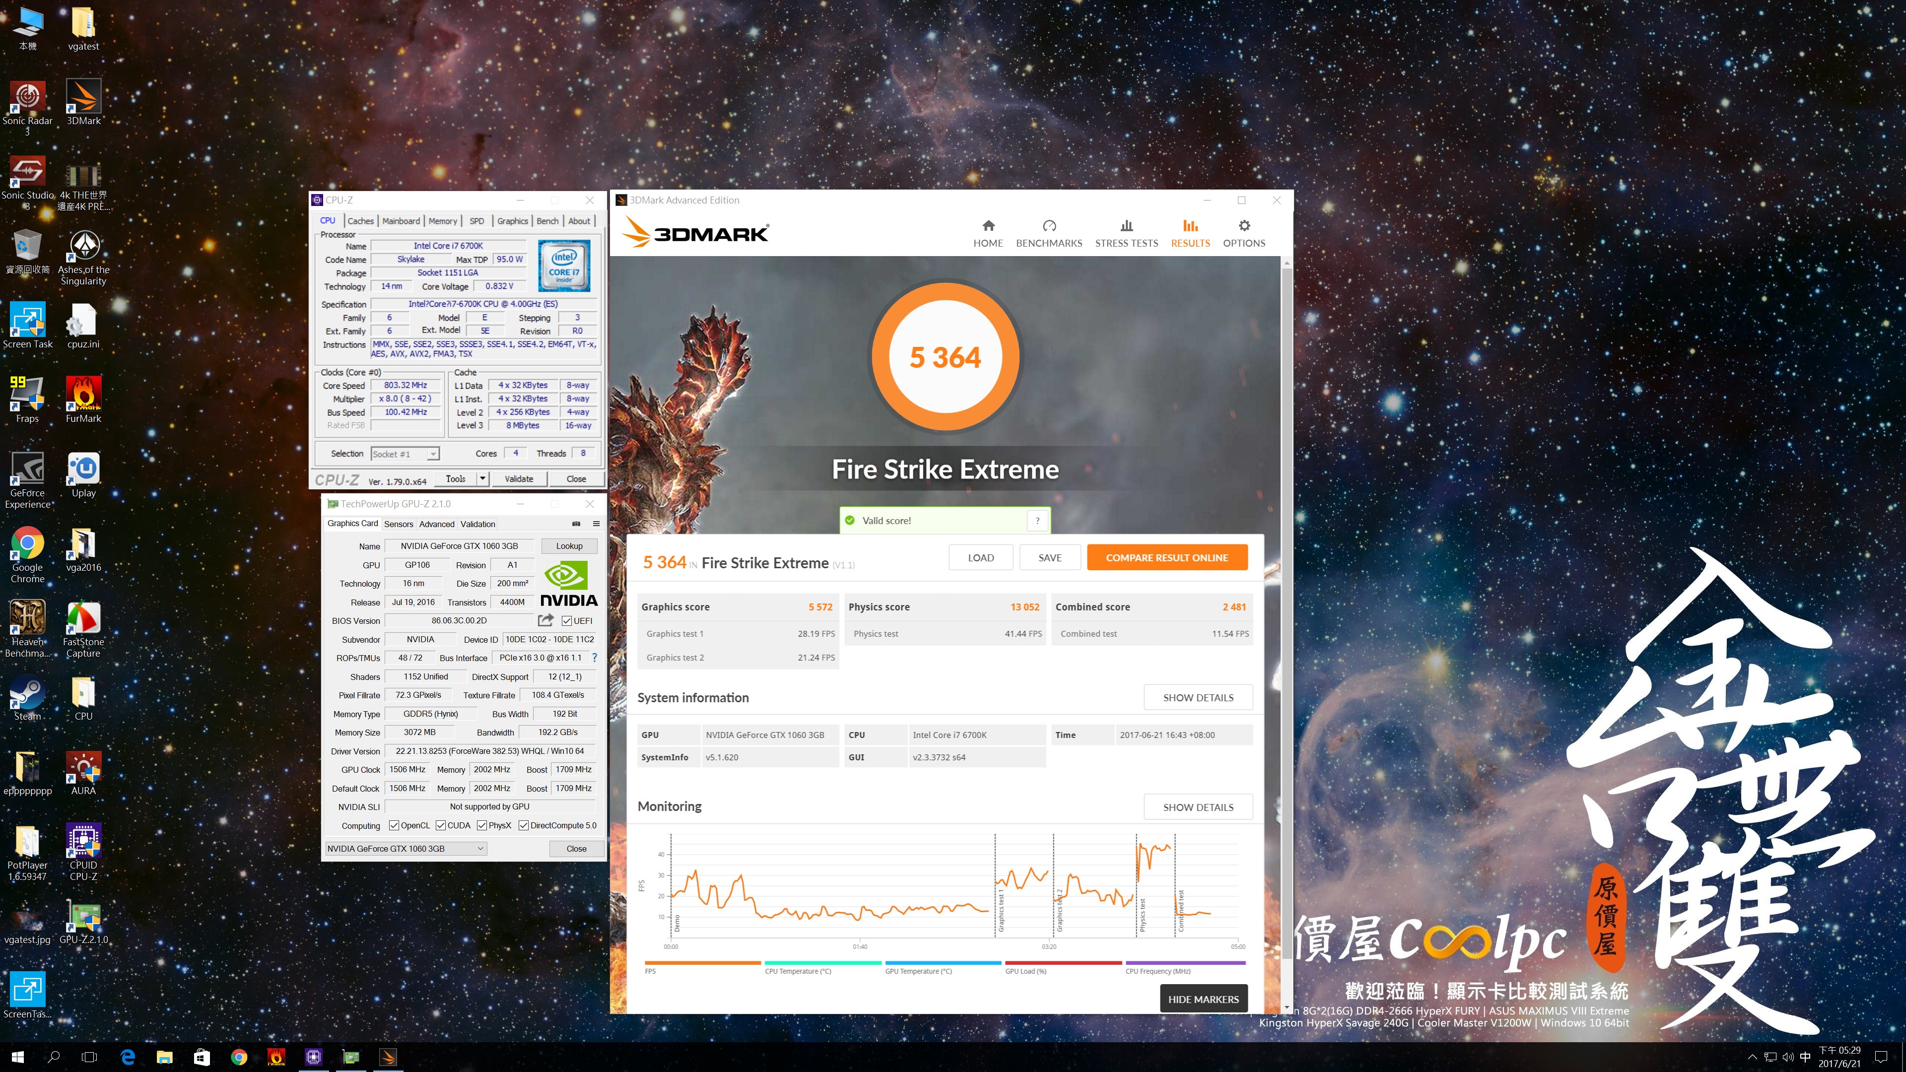
Task: Open the FurMark desktop icon
Action: point(83,400)
